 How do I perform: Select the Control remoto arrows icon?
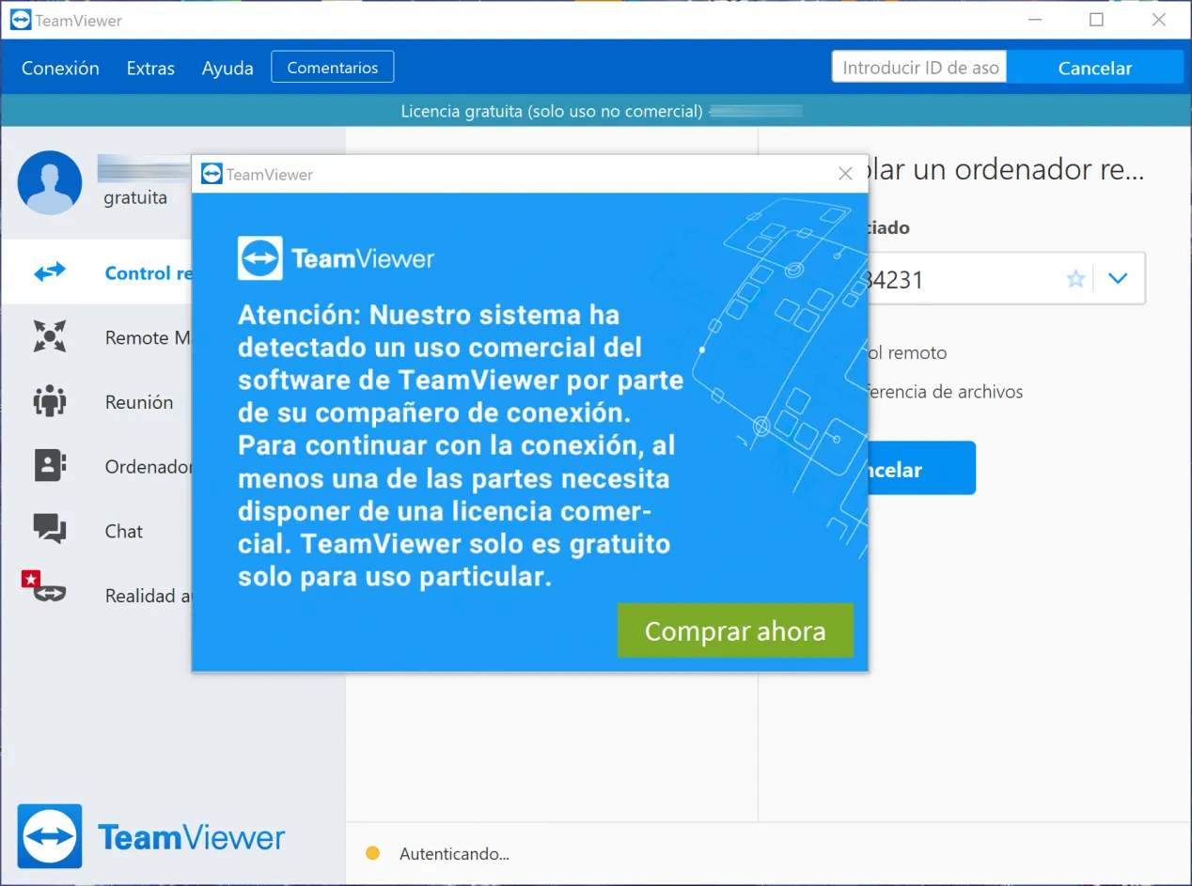point(50,272)
